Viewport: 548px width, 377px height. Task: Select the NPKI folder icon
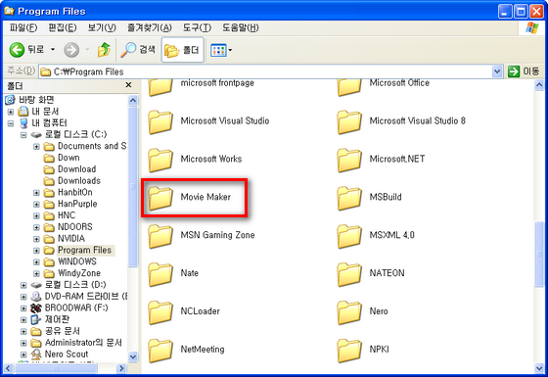tap(349, 351)
